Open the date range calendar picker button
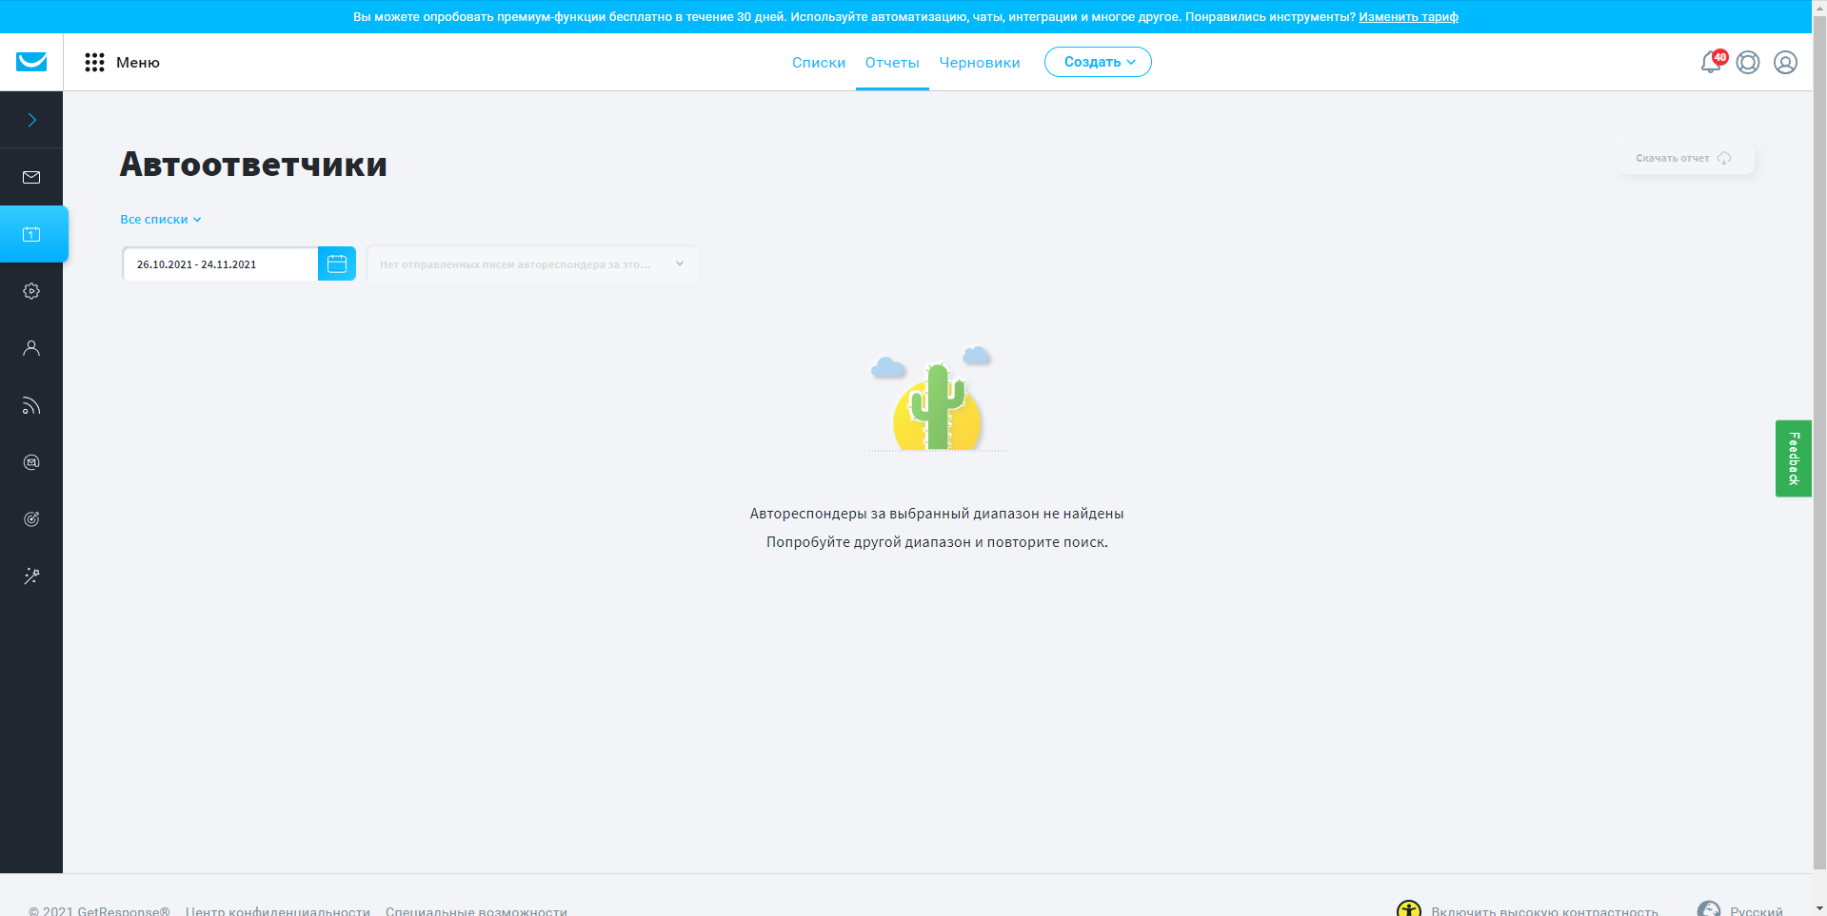The width and height of the screenshot is (1827, 916). pyautogui.click(x=337, y=263)
